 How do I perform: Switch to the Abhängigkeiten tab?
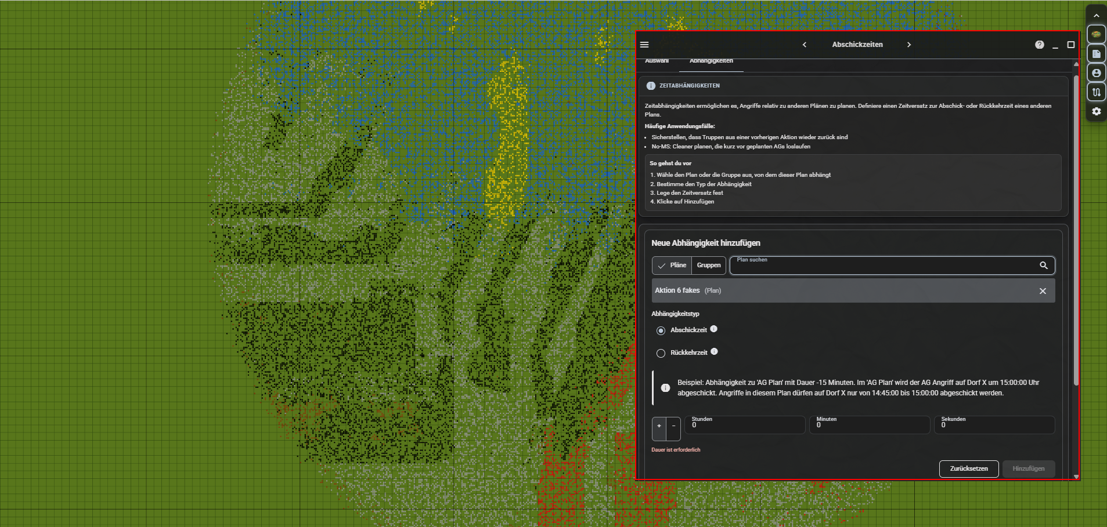[711, 61]
